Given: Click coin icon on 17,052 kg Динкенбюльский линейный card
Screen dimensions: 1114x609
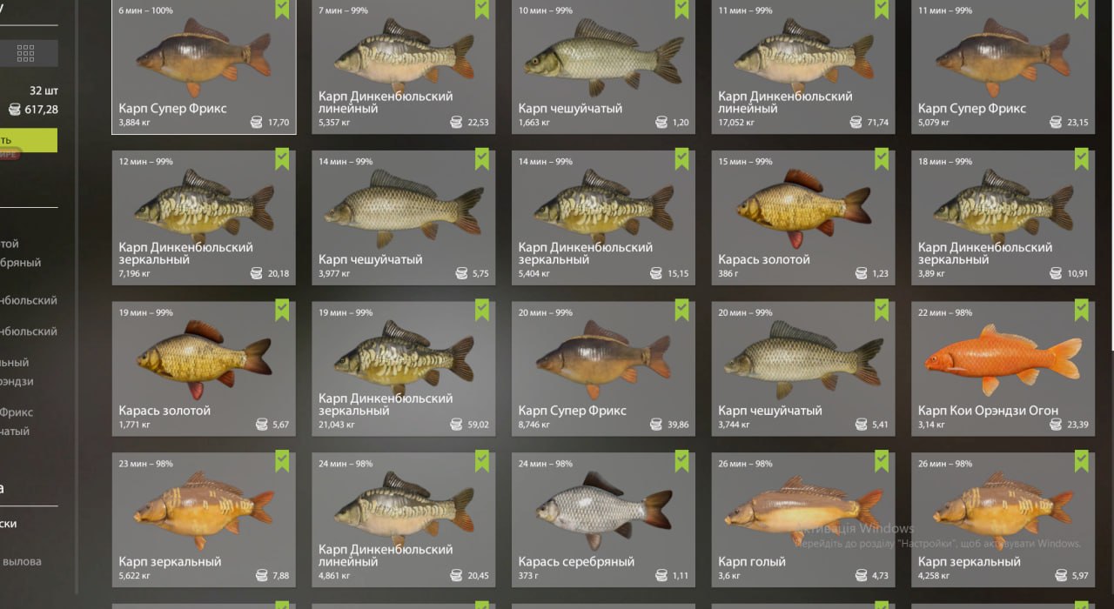Looking at the screenshot, I should (856, 123).
